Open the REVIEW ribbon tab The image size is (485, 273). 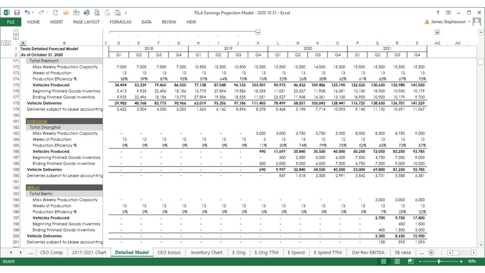click(x=169, y=22)
